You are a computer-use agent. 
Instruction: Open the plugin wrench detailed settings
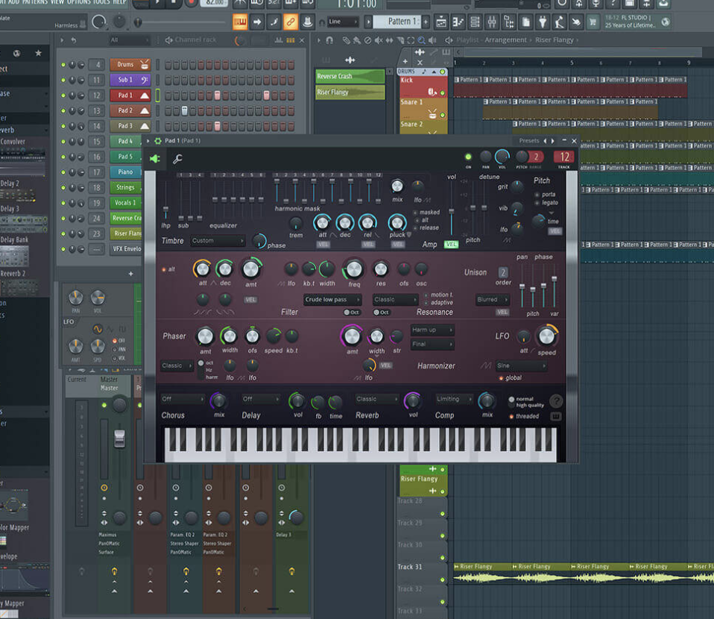pyautogui.click(x=177, y=159)
